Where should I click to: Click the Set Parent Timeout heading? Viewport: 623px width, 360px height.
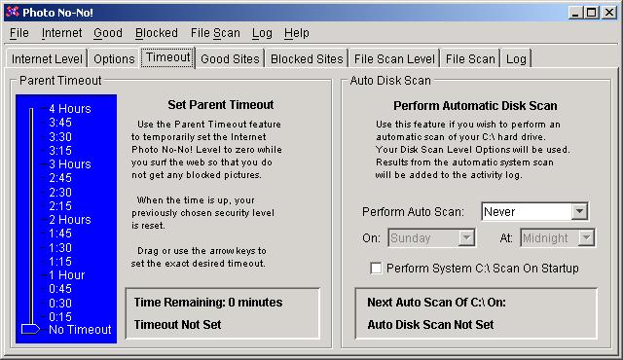coord(221,105)
